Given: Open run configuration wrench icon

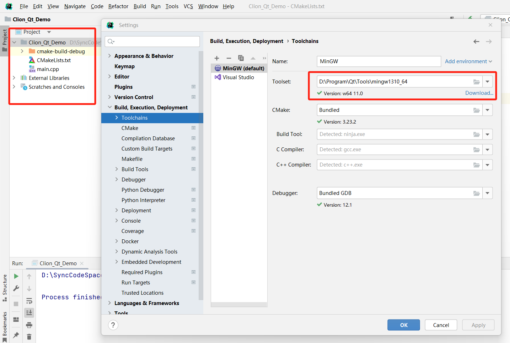Looking at the screenshot, I should (x=16, y=288).
